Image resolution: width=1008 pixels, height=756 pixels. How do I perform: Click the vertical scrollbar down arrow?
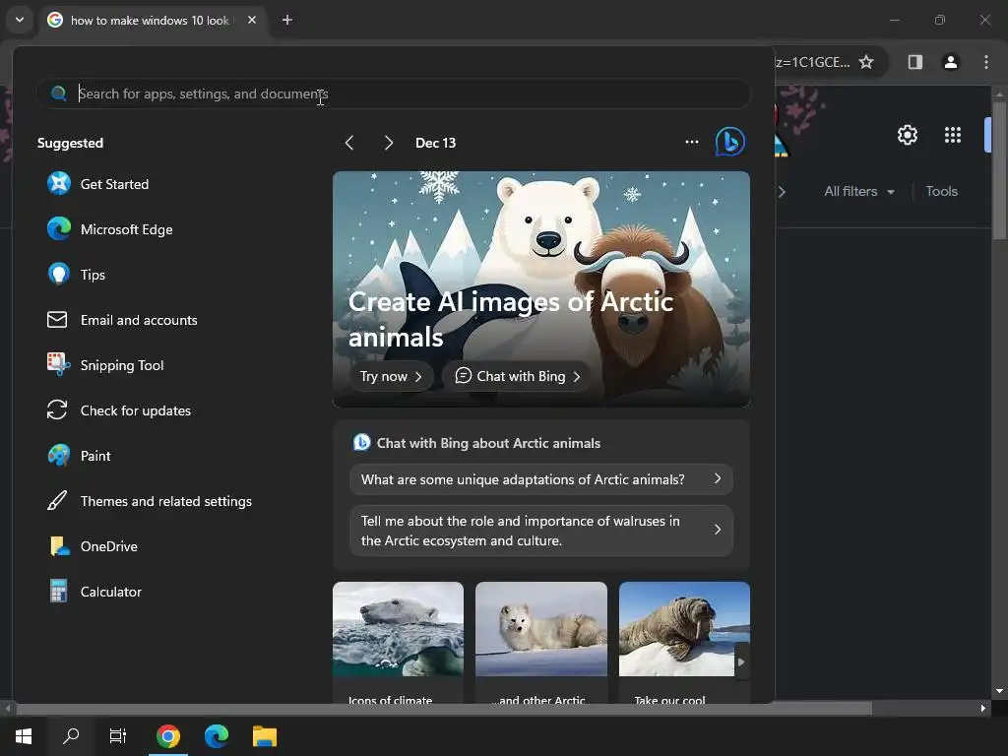coord(999,692)
